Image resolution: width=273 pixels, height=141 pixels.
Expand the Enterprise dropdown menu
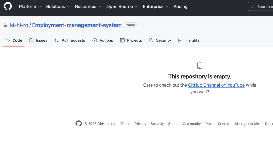pos(155,7)
